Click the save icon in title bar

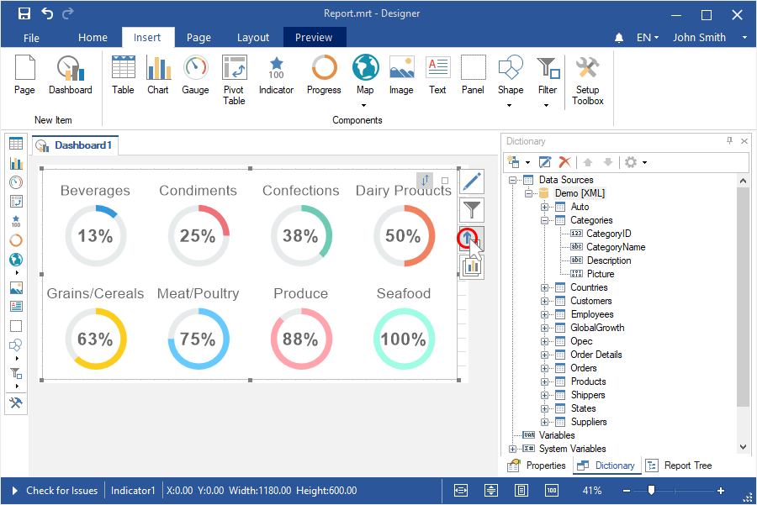24,13
